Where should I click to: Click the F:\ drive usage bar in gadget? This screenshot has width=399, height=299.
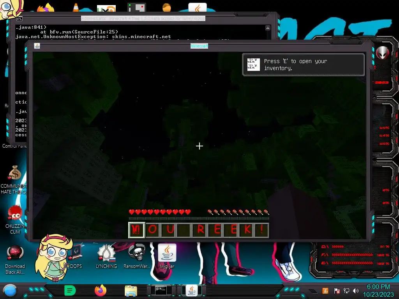click(x=355, y=255)
